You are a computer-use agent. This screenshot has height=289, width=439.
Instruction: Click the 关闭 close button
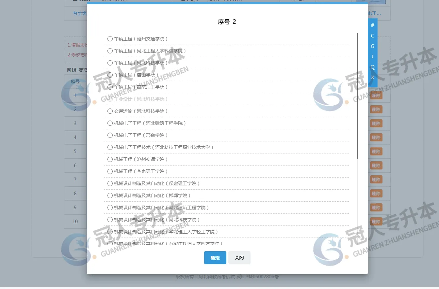coord(239,258)
